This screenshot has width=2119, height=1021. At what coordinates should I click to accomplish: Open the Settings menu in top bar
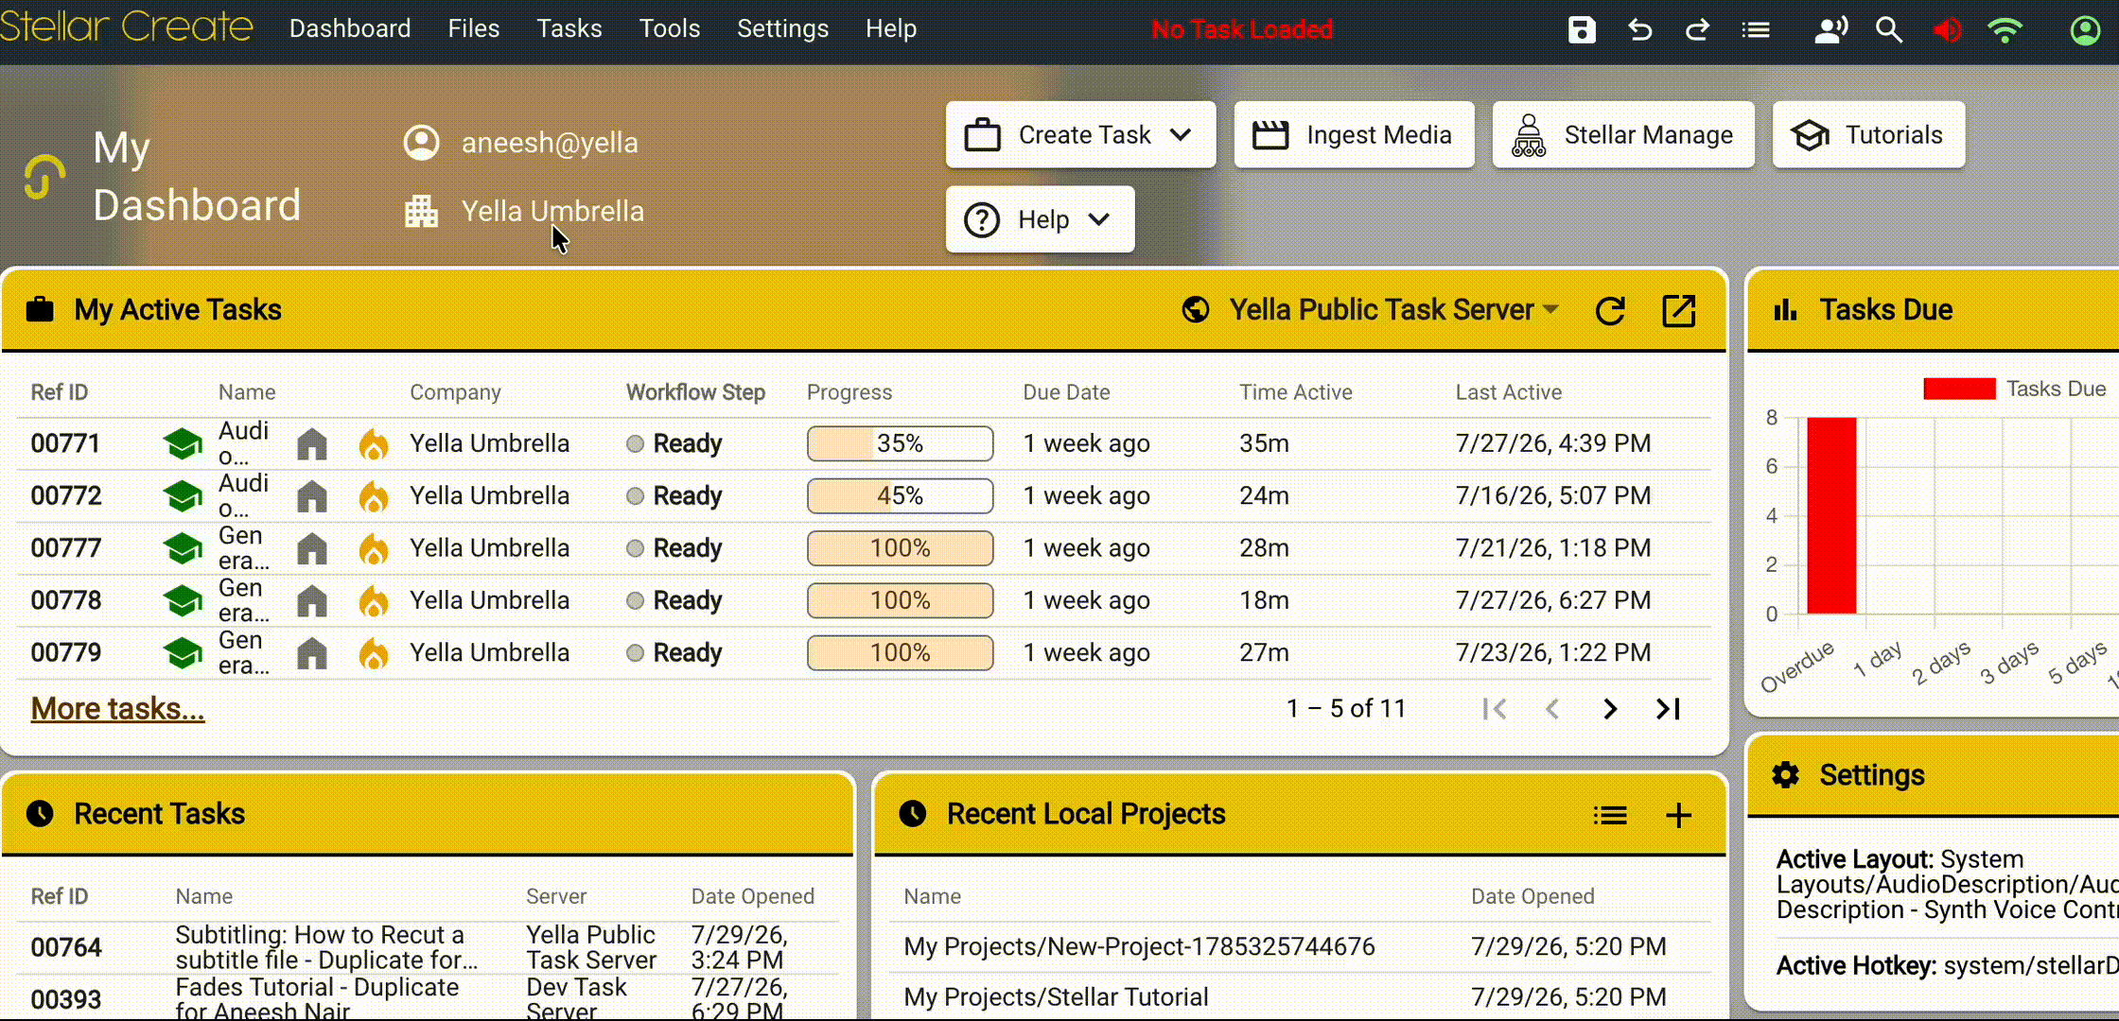point(782,28)
